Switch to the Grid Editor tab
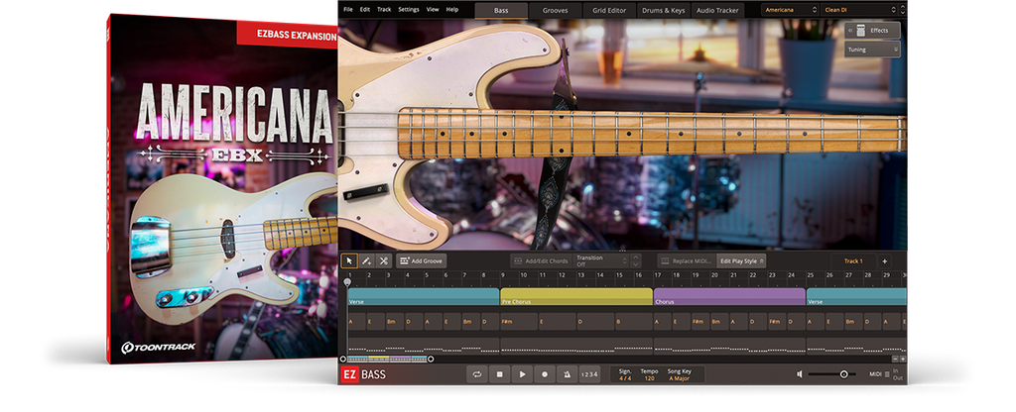The image size is (1016, 412). point(610,10)
